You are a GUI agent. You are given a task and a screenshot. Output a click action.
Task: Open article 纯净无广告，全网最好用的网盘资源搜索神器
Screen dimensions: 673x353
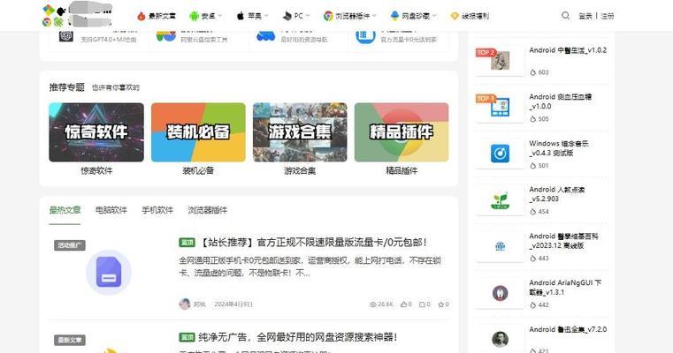[297, 337]
